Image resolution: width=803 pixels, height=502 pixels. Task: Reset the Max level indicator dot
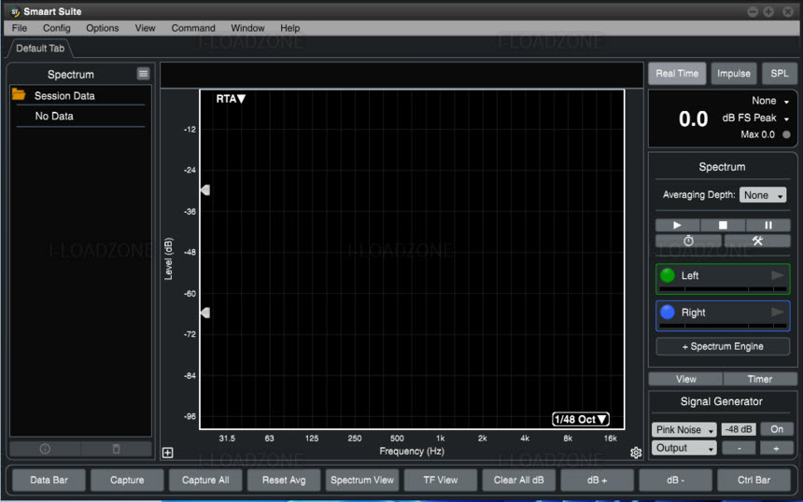click(786, 134)
